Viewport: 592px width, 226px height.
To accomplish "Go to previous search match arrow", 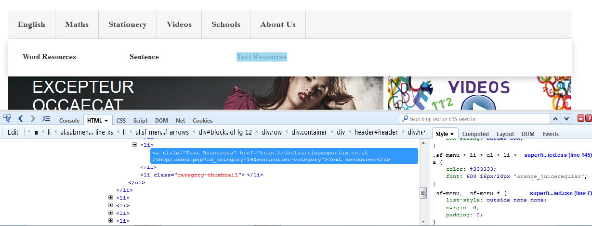I will point(556,119).
